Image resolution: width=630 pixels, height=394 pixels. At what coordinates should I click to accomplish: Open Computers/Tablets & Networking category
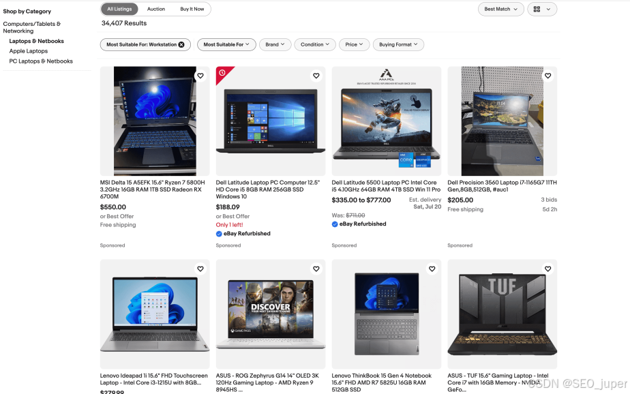(x=32, y=27)
